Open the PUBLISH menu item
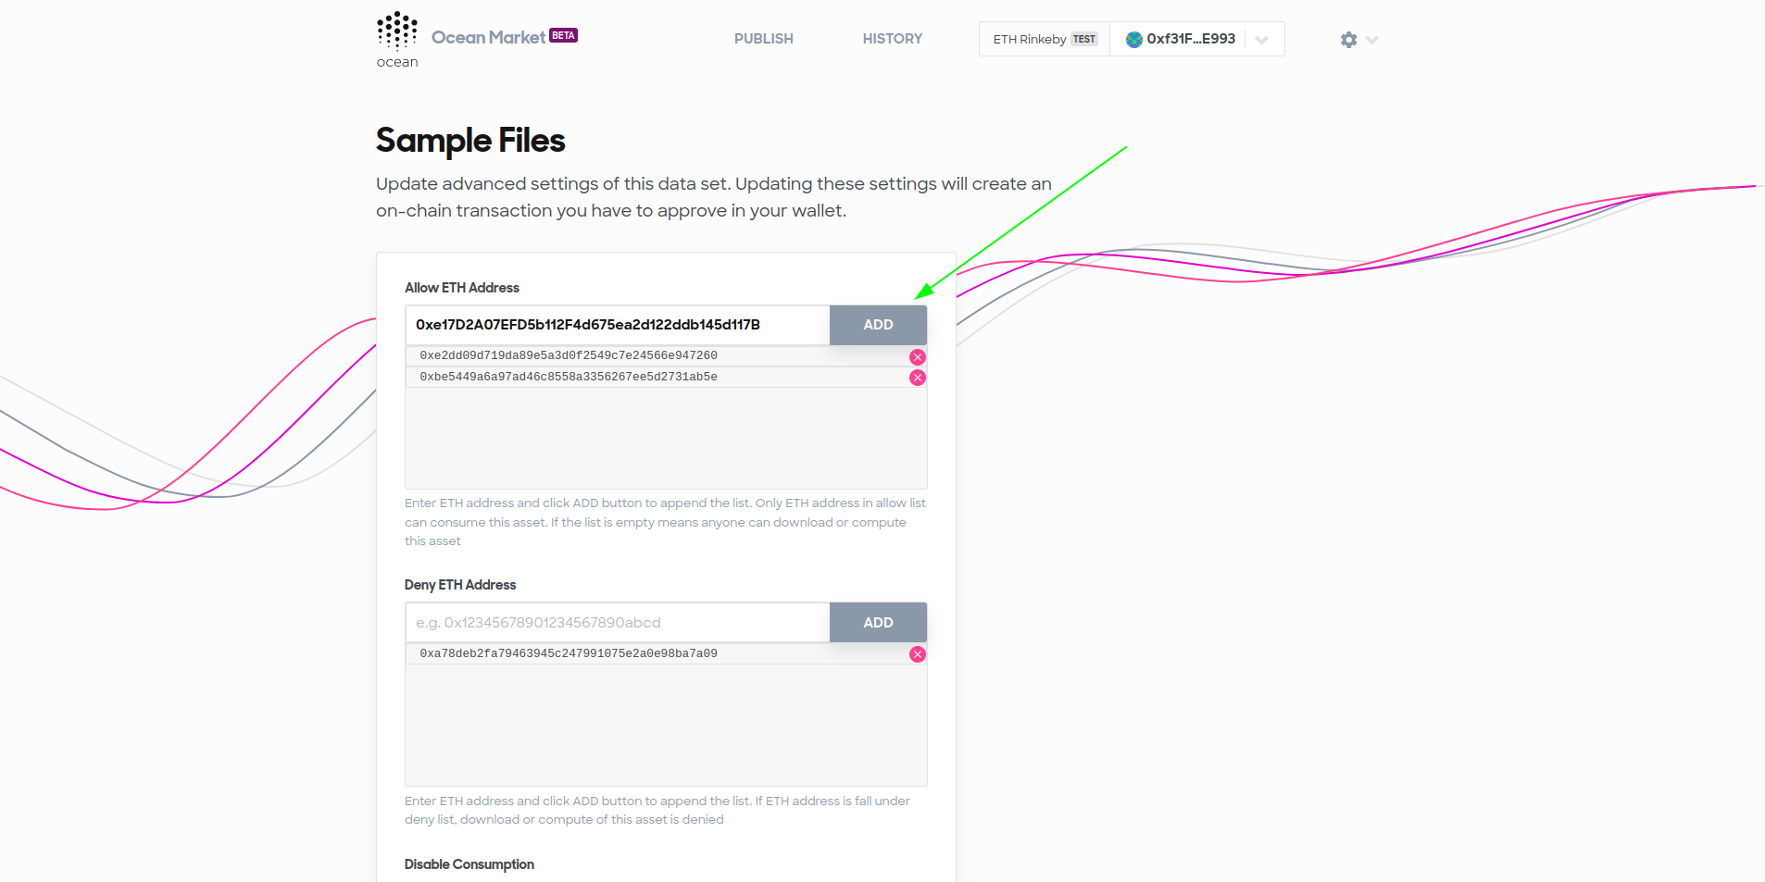This screenshot has width=1765, height=882. point(764,39)
